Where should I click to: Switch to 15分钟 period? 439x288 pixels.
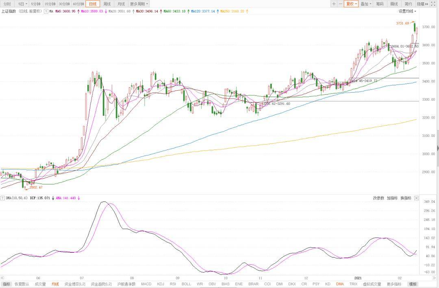coord(50,4)
